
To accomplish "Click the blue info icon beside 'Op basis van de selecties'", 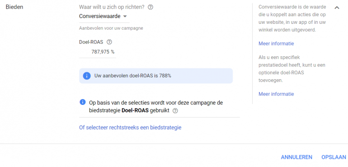I will [82, 102].
